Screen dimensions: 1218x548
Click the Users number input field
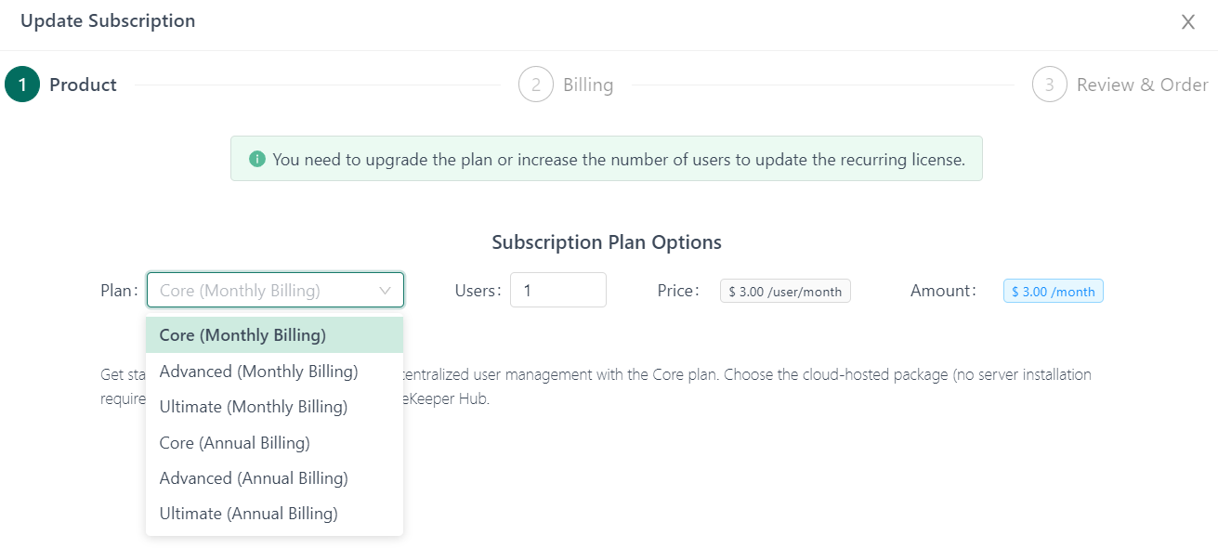click(557, 291)
